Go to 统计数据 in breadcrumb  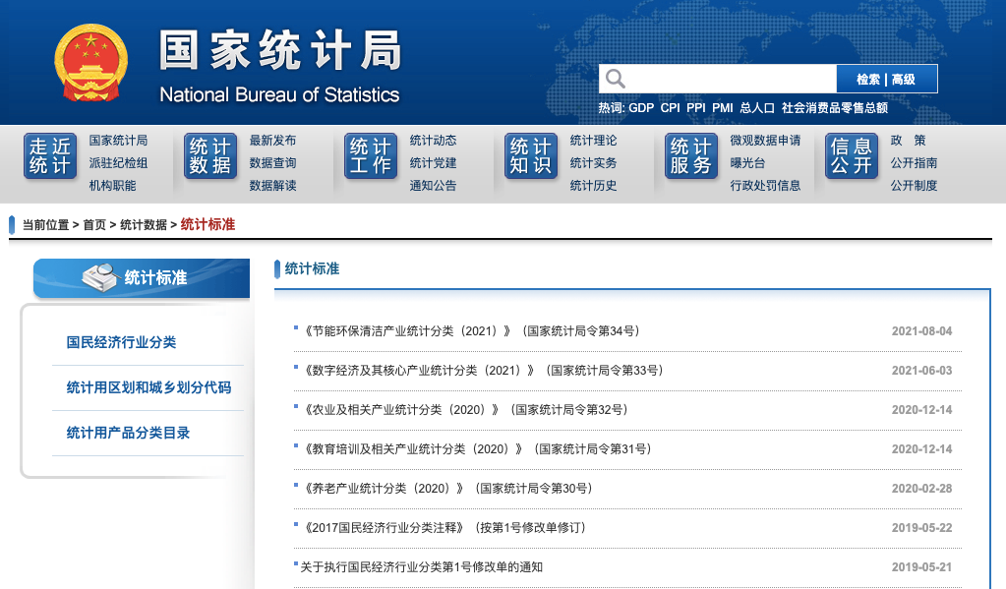point(143,224)
